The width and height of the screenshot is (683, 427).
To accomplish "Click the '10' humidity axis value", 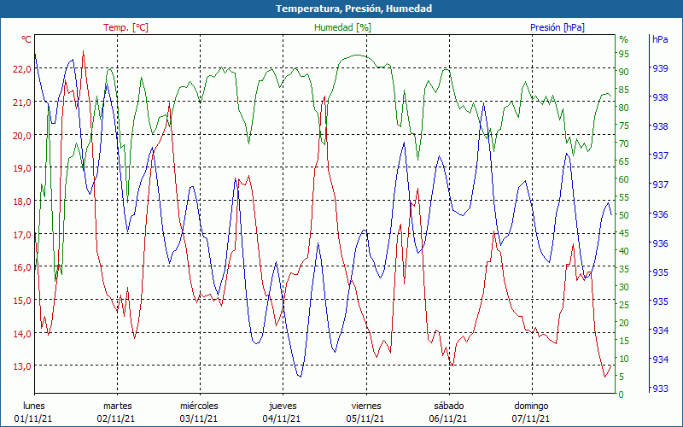I will tap(624, 359).
